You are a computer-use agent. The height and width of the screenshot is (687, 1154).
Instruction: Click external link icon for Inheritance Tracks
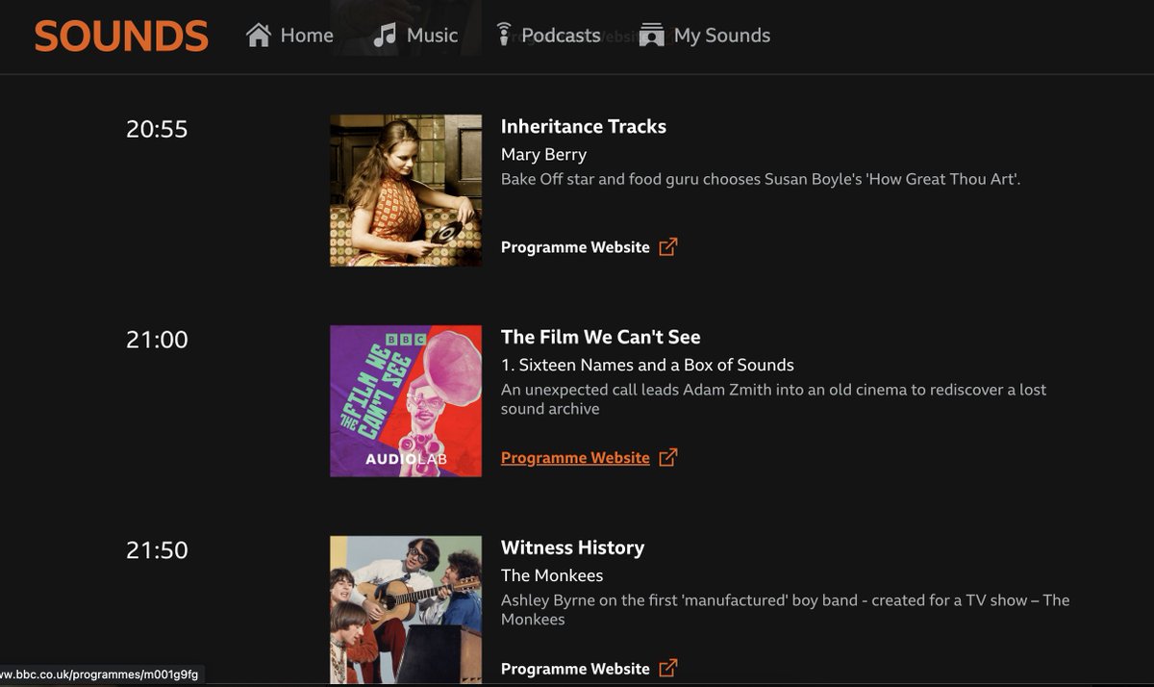pyautogui.click(x=668, y=247)
